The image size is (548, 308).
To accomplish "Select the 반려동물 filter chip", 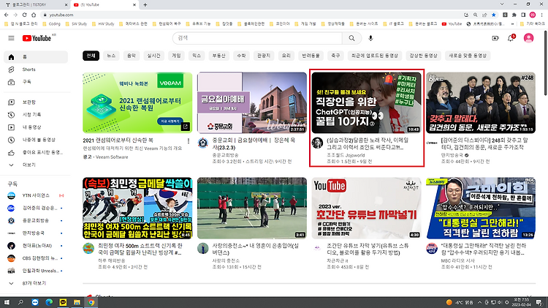I will pos(311,56).
